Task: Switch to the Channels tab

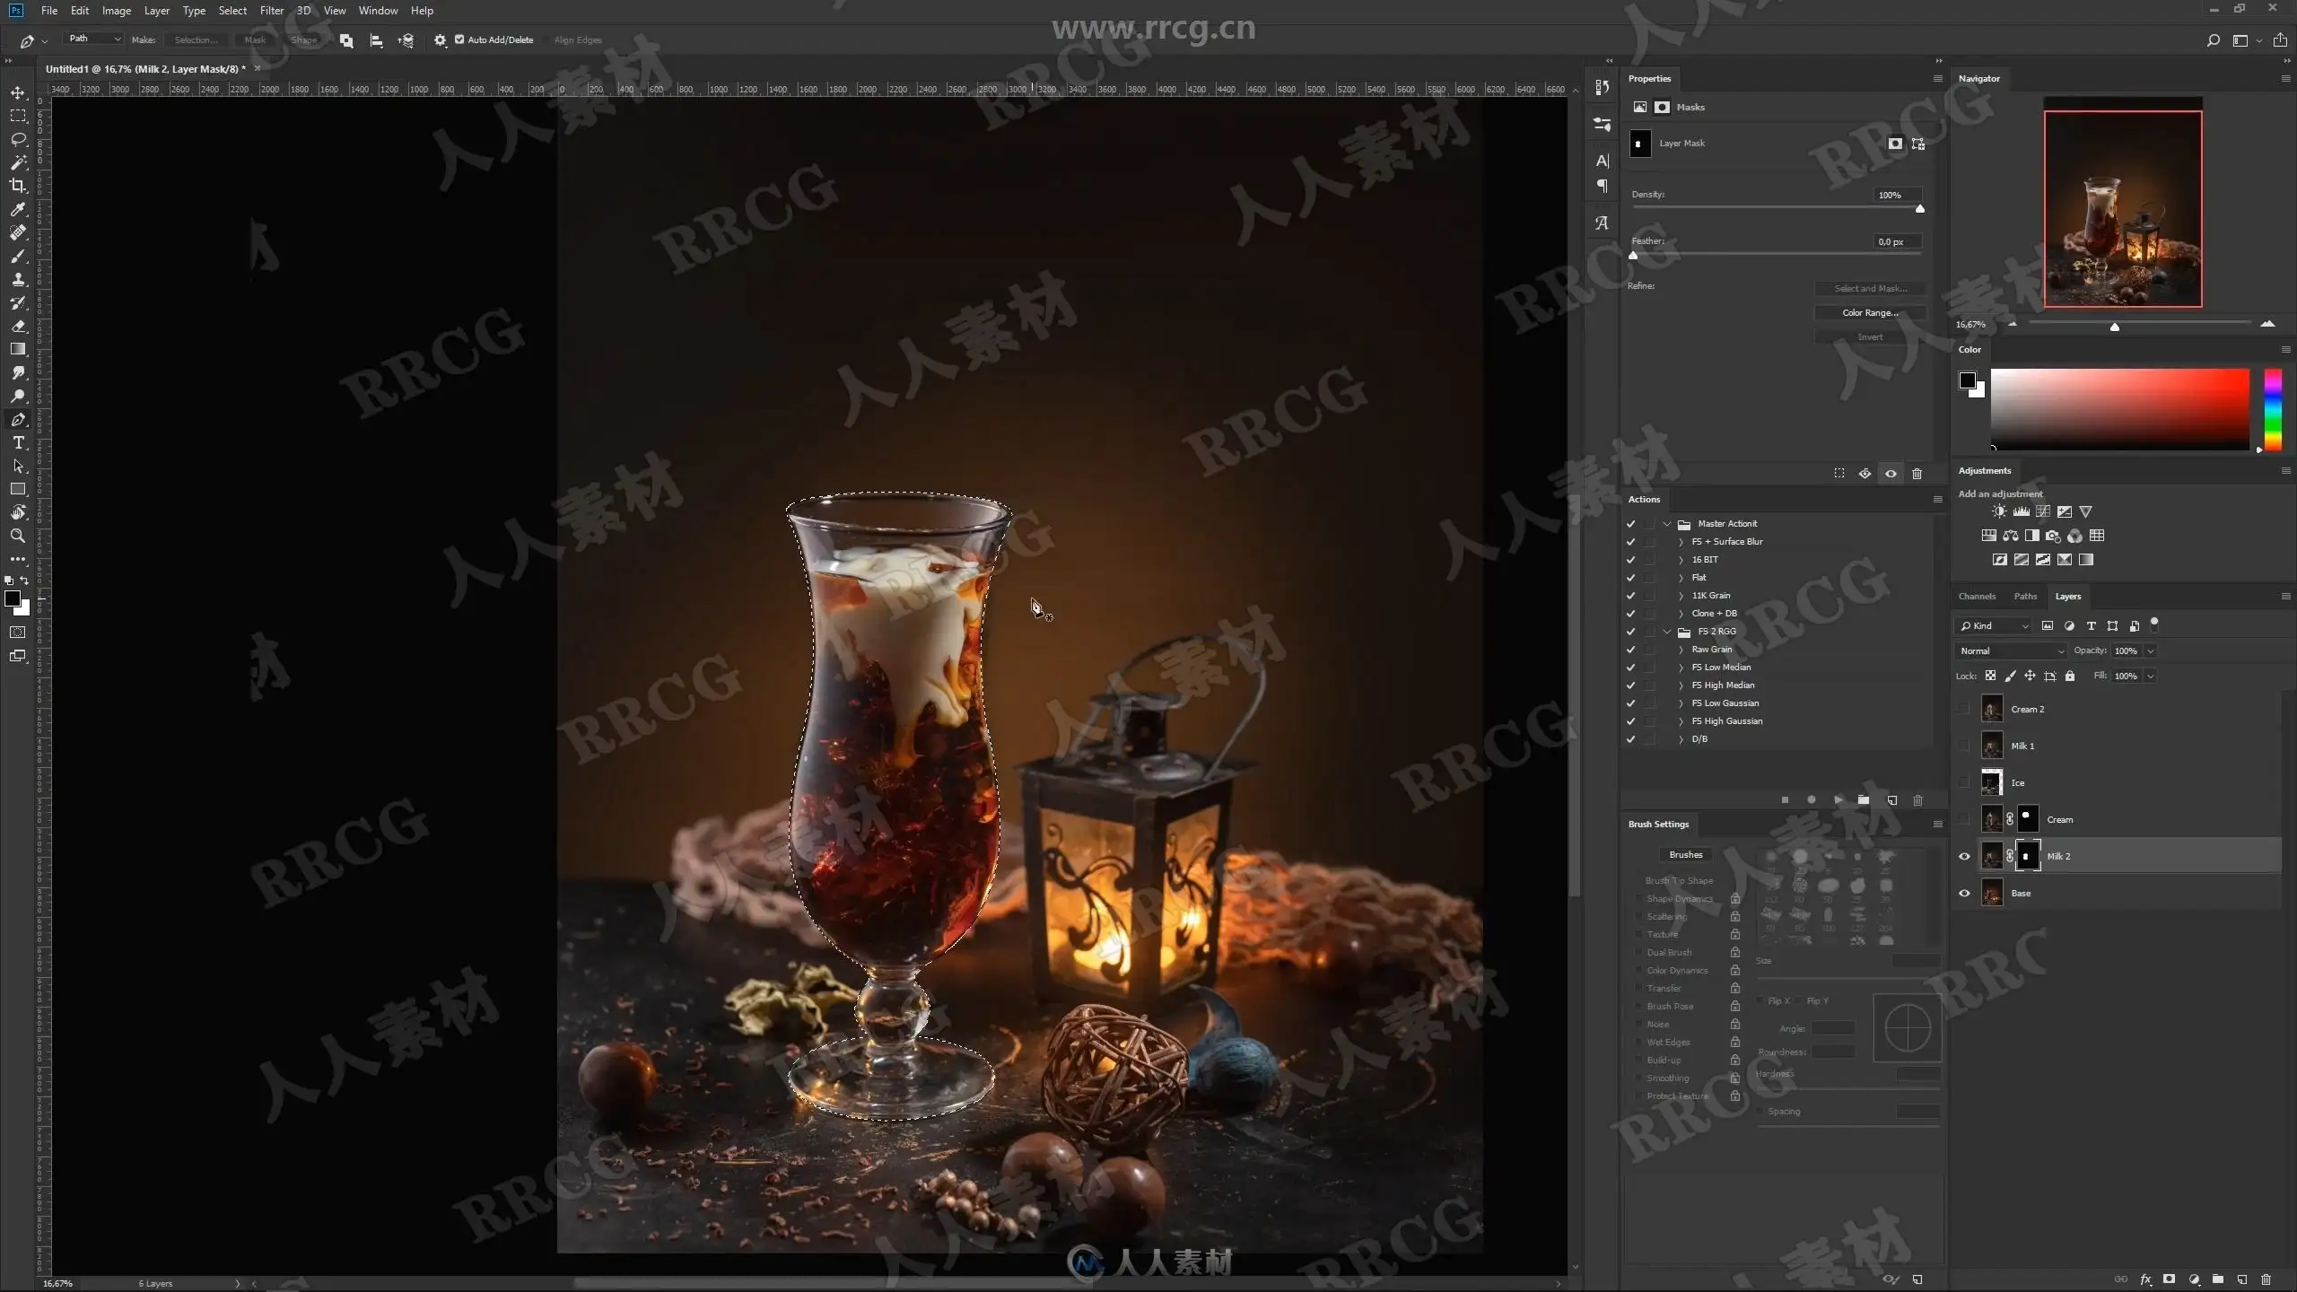Action: [1977, 596]
